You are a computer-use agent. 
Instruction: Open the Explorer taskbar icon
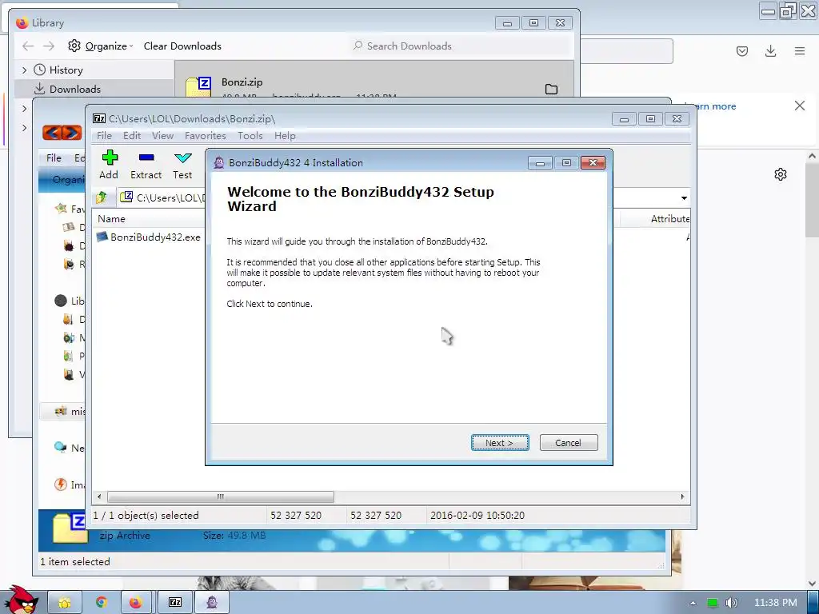[x=65, y=603]
